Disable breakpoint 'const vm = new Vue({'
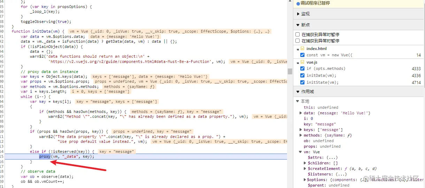 click(302, 55)
